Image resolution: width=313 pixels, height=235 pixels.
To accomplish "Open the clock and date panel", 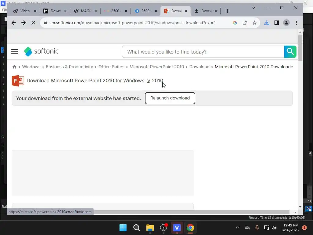I will (x=290, y=228).
